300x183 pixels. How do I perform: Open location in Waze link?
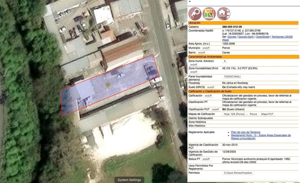click(225, 40)
